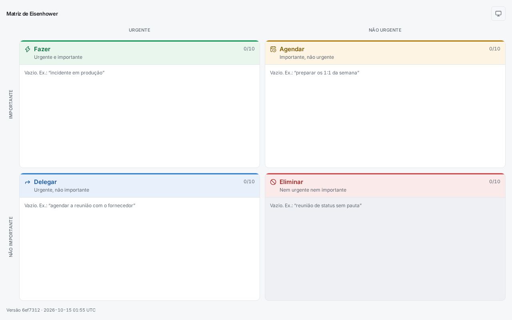Click the "Nem urgente nem importante" subtitle
The image size is (512, 320).
[x=313, y=190]
